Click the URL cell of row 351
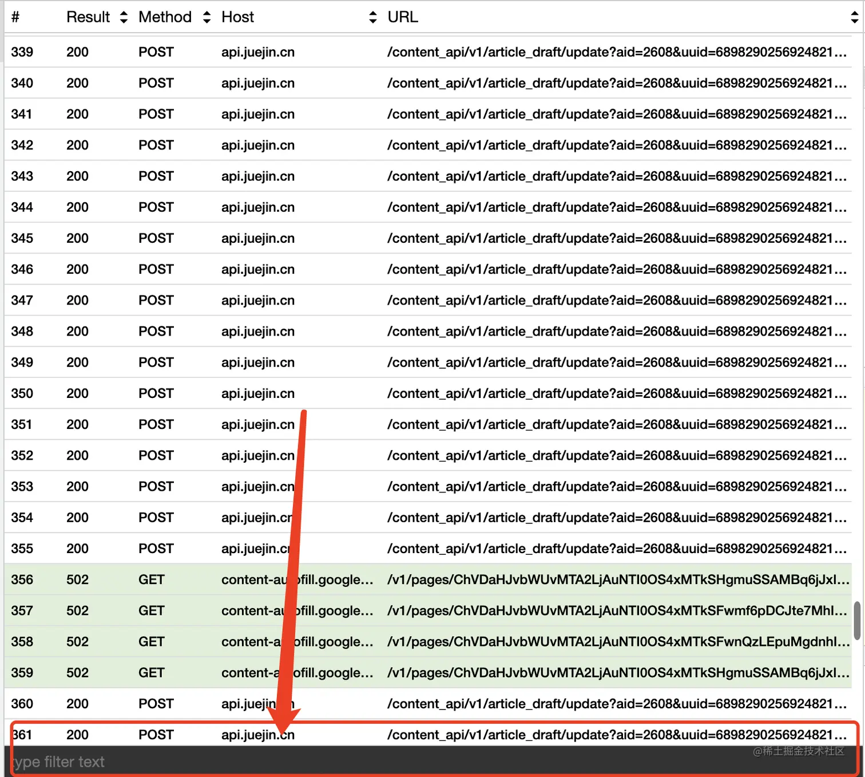 pos(617,425)
